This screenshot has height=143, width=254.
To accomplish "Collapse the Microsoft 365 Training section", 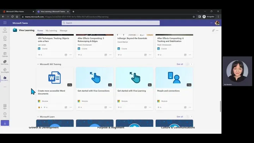I will (x=38, y=64).
